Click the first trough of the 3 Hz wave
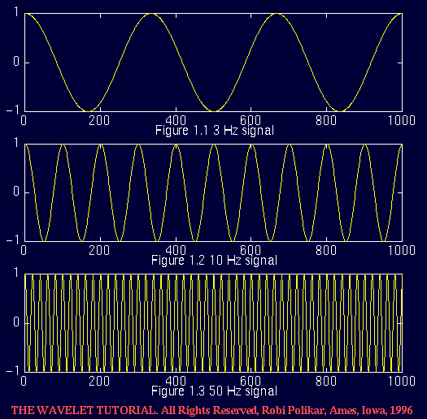Viewport: 427px width, 419px height. [88, 111]
